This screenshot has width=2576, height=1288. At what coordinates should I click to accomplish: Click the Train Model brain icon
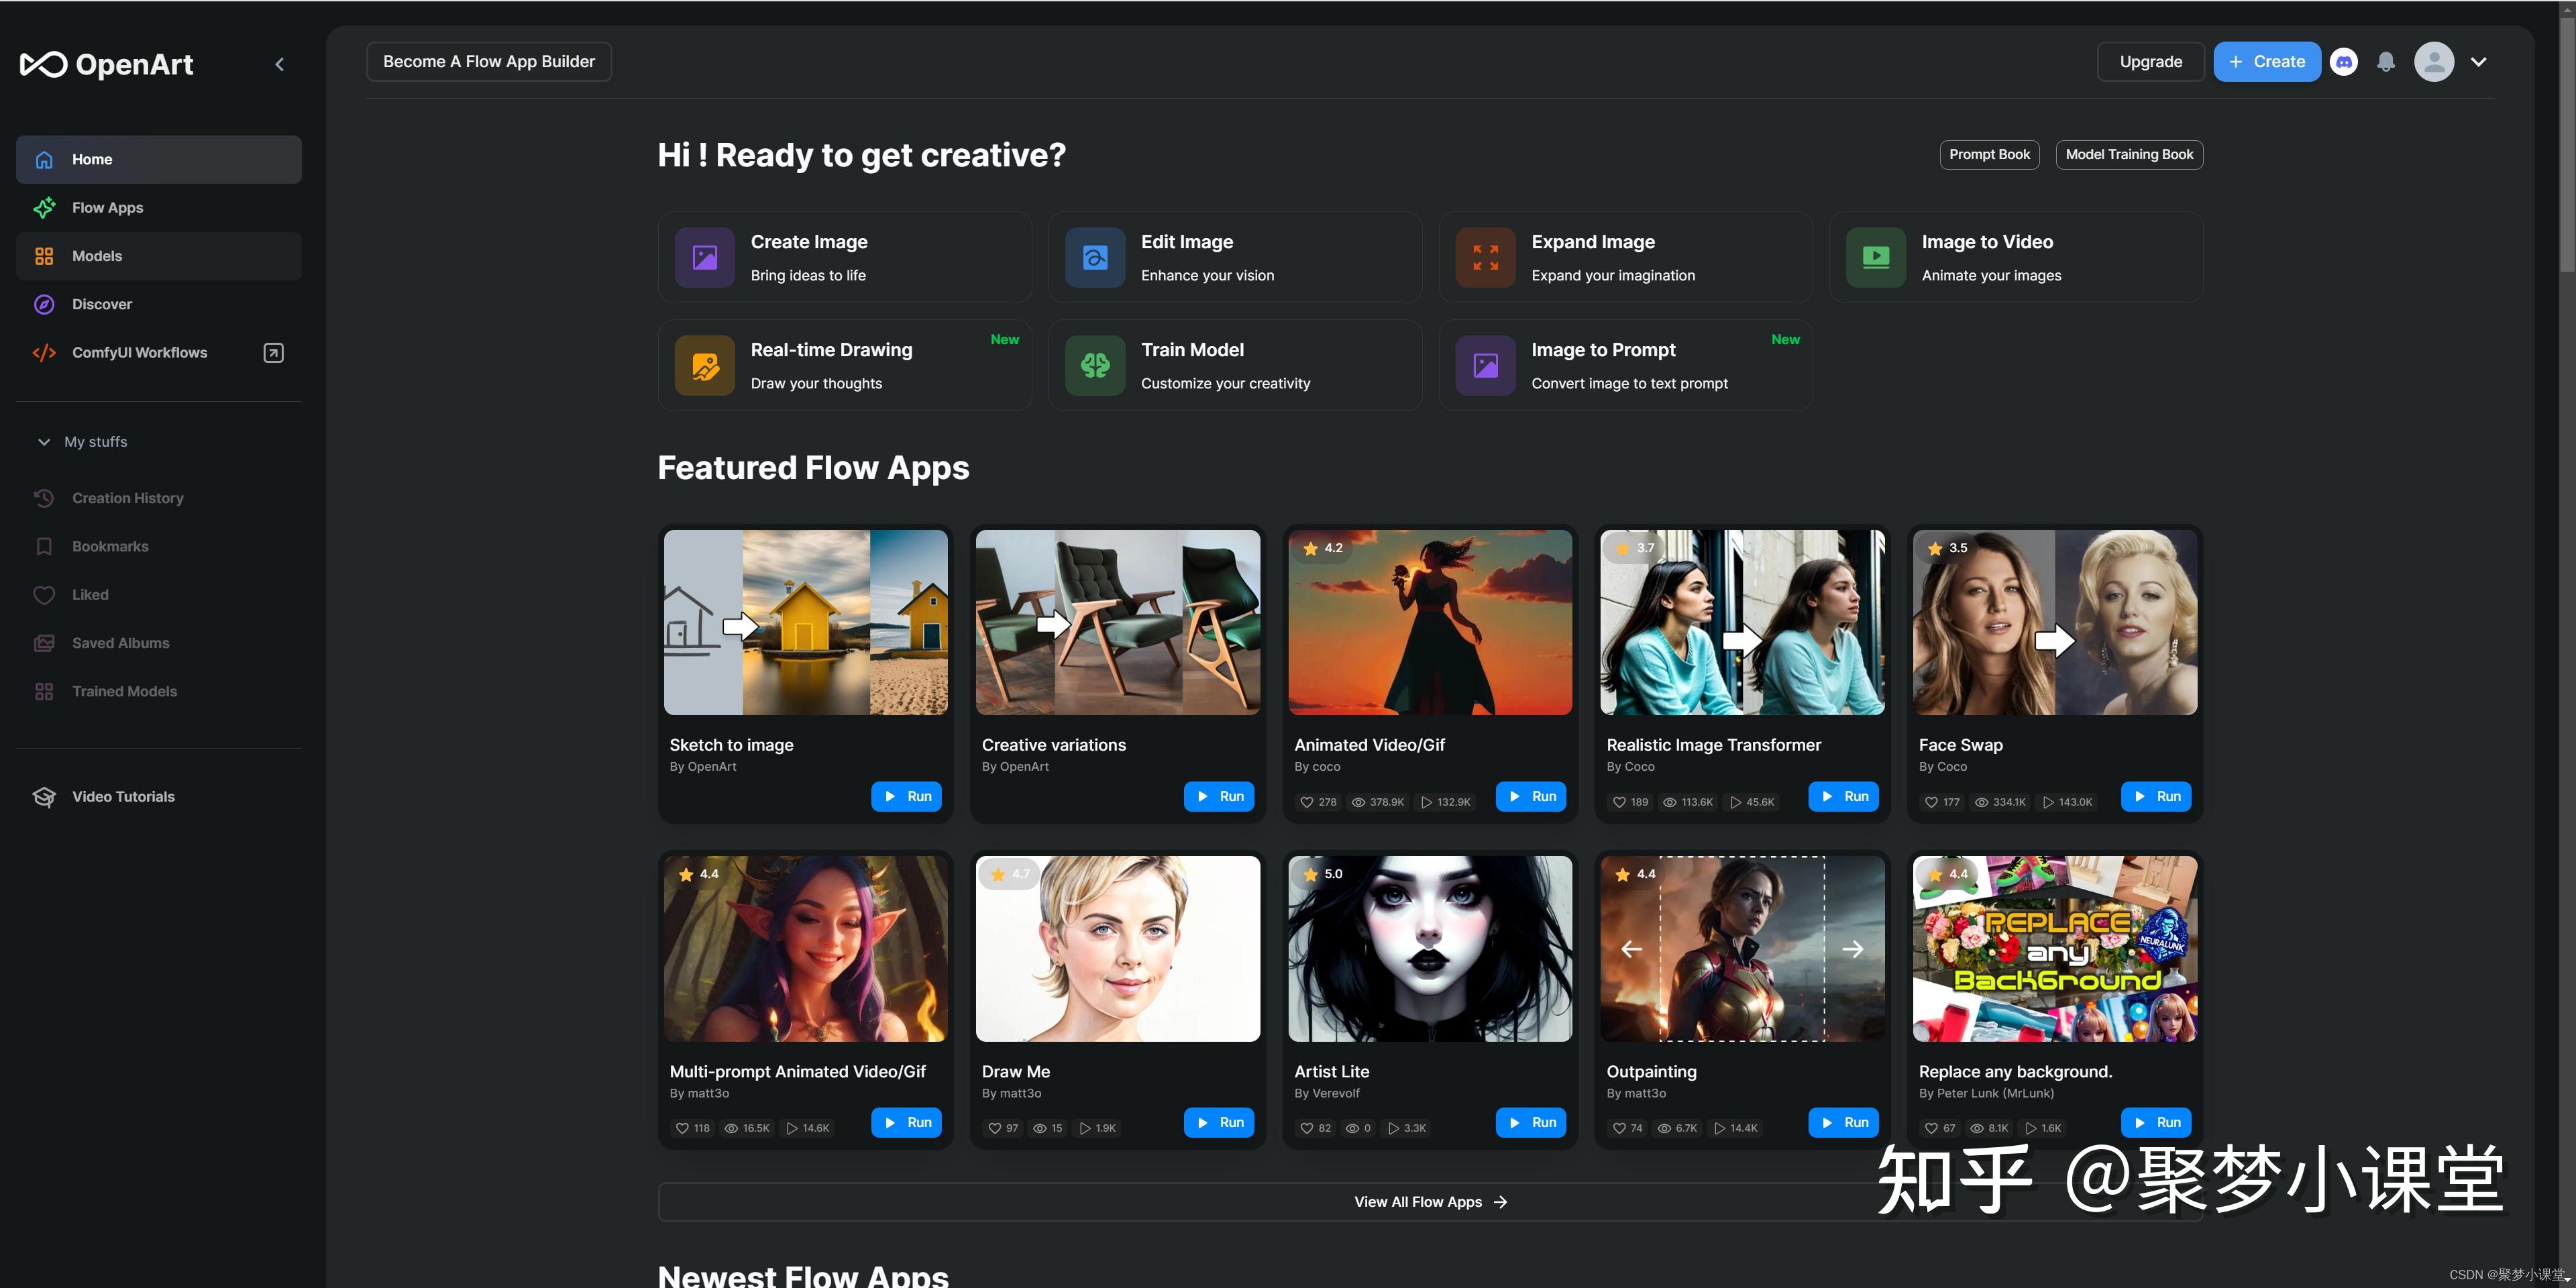1095,366
